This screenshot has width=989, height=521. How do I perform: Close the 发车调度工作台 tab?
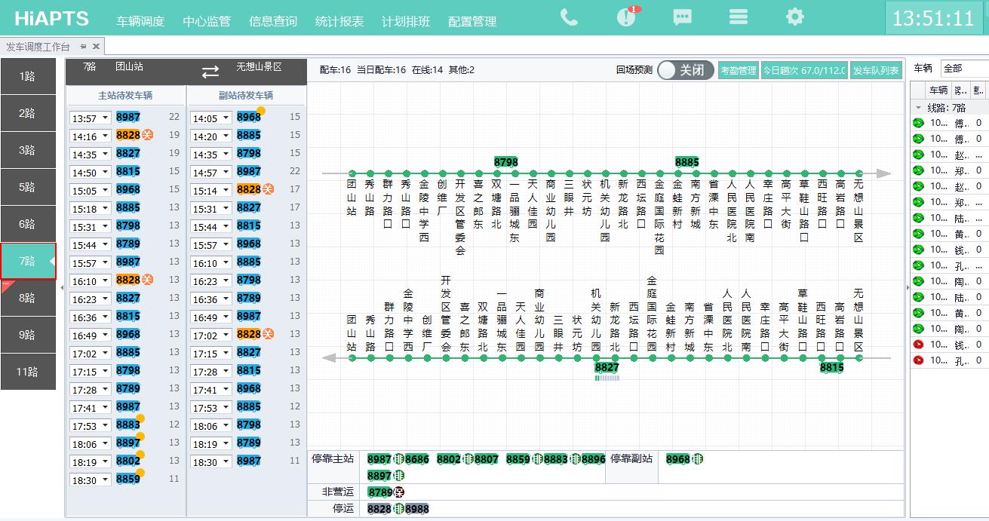point(96,47)
